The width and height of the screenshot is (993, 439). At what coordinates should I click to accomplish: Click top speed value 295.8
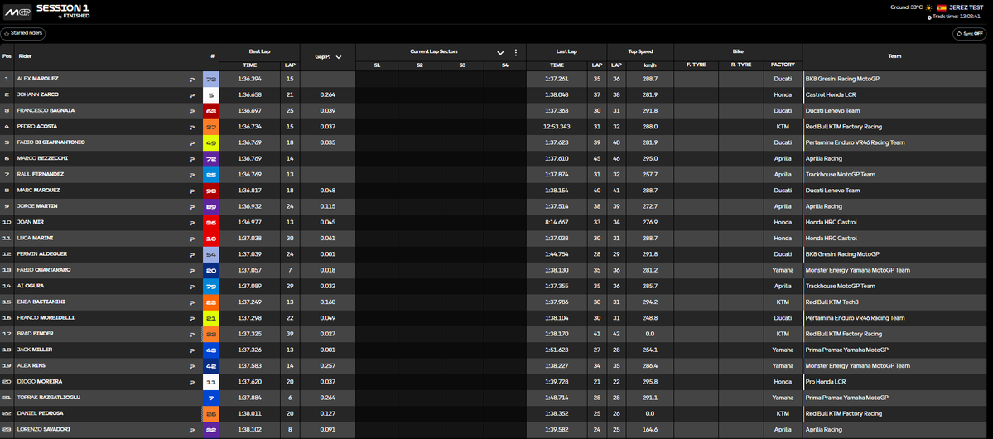coord(650,382)
